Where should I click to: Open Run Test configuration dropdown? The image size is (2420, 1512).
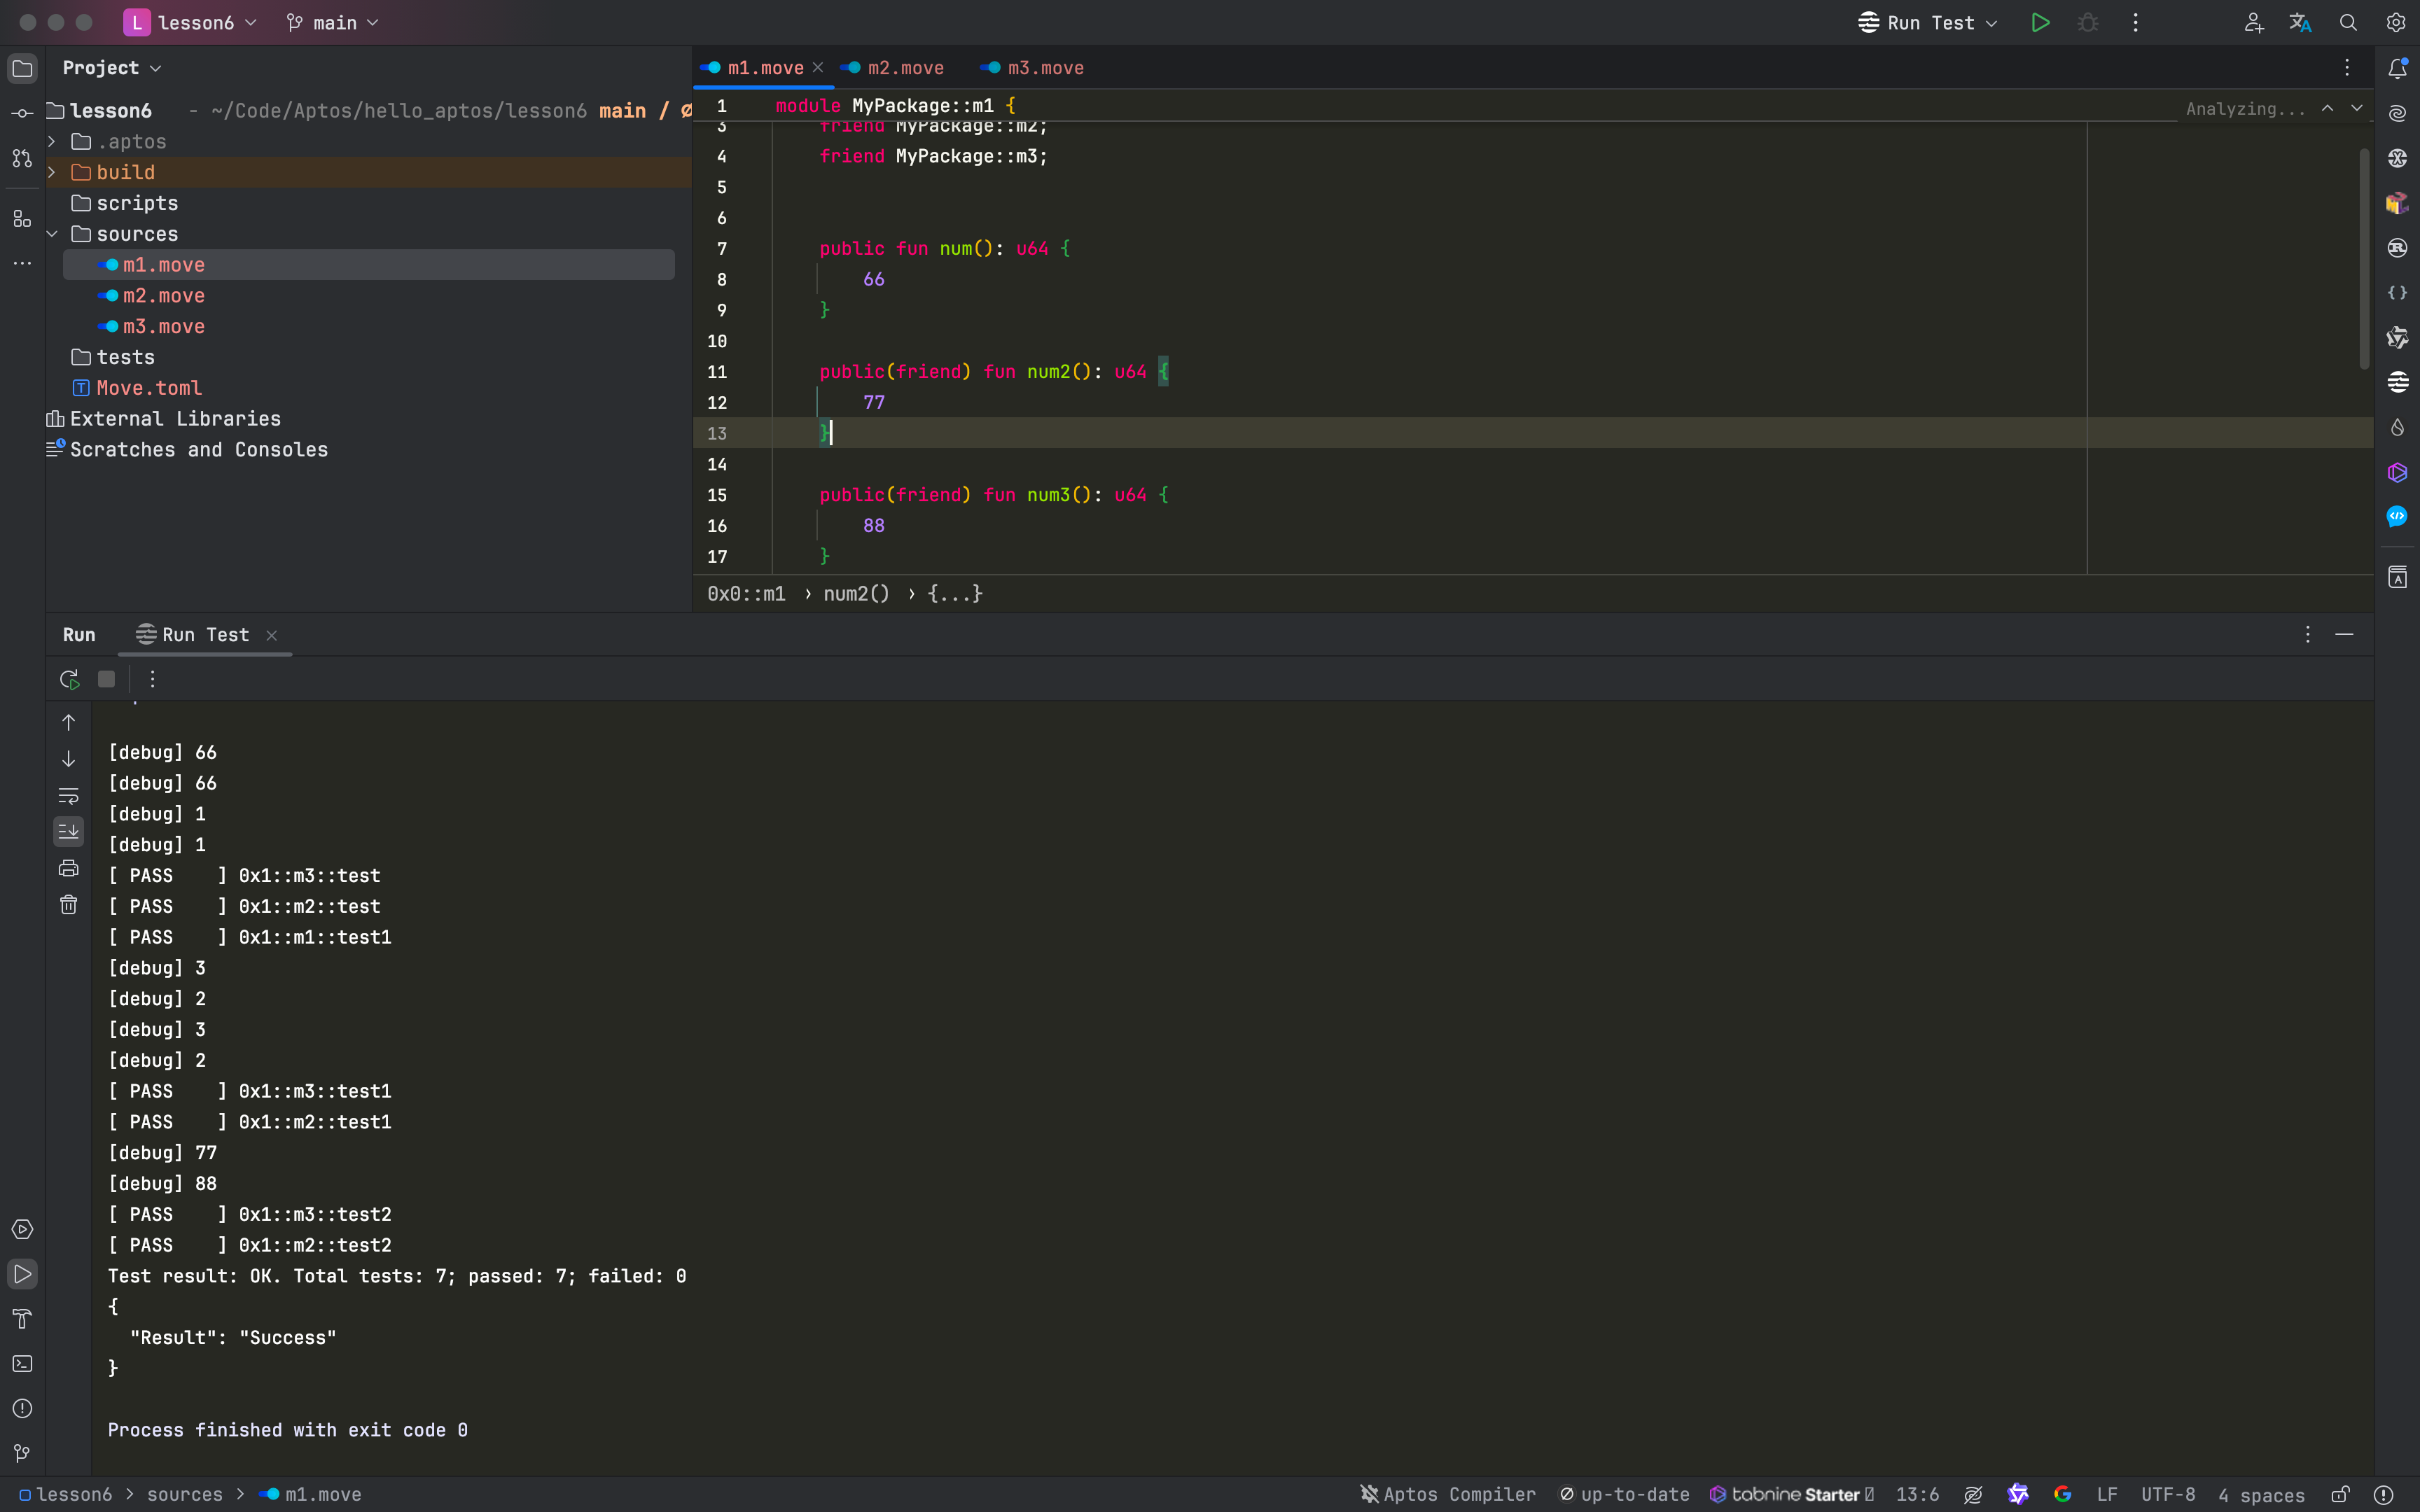coord(1928,22)
